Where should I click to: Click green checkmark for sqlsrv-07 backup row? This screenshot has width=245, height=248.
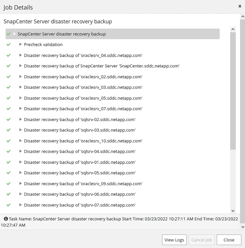point(8,205)
